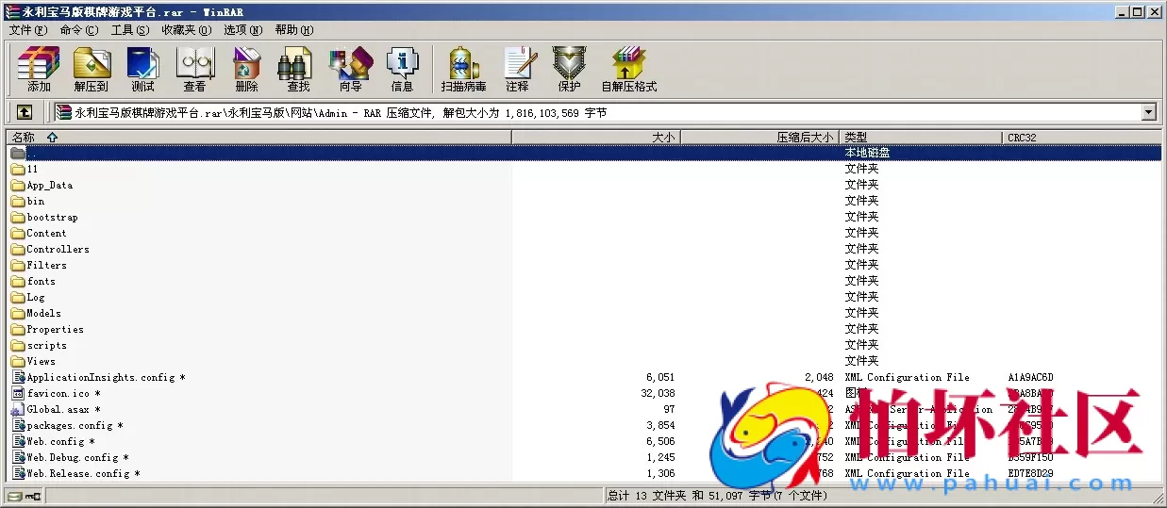Image resolution: width=1167 pixels, height=508 pixels.
Task: Click the 解压到 (Extract To) icon
Action: pos(92,69)
